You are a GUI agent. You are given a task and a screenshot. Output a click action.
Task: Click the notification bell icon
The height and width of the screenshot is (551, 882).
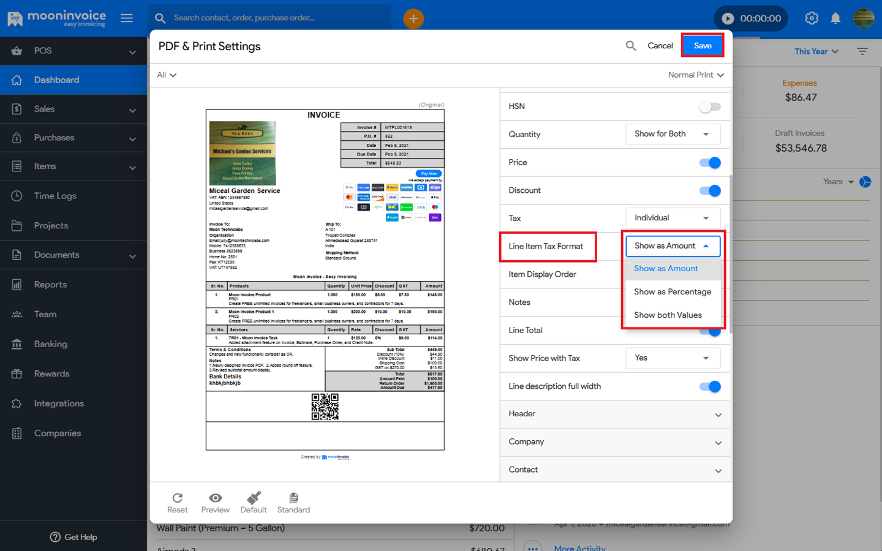click(835, 18)
